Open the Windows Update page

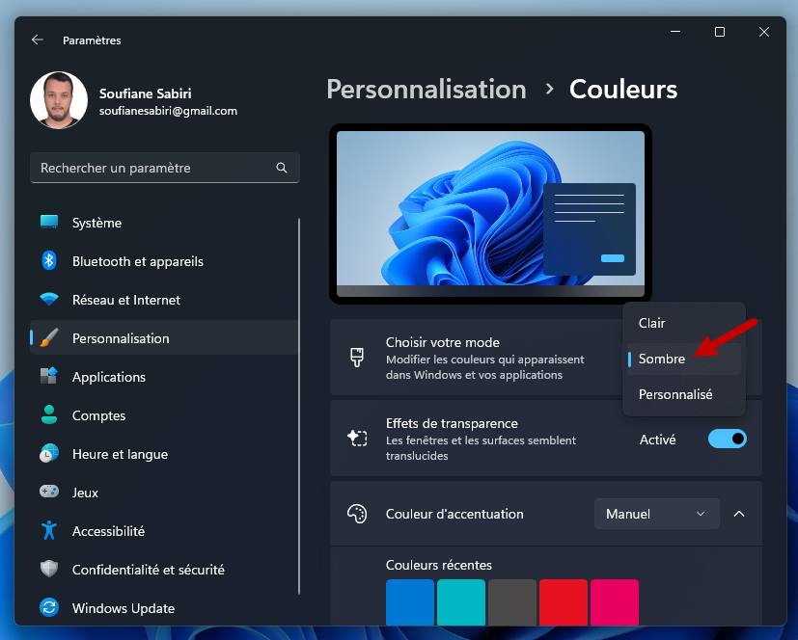[x=164, y=608]
